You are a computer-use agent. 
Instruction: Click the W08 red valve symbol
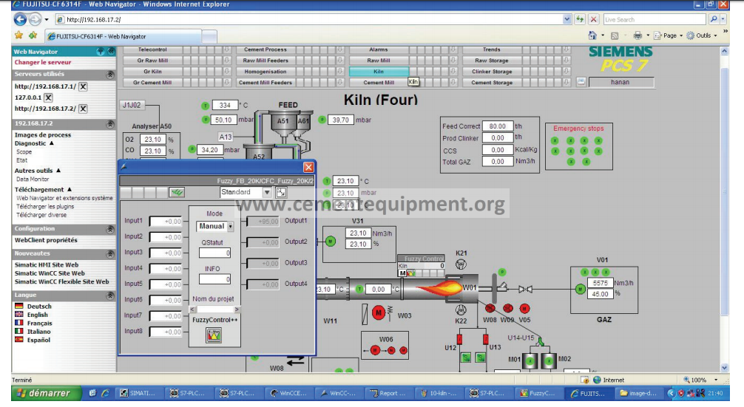coord(490,309)
